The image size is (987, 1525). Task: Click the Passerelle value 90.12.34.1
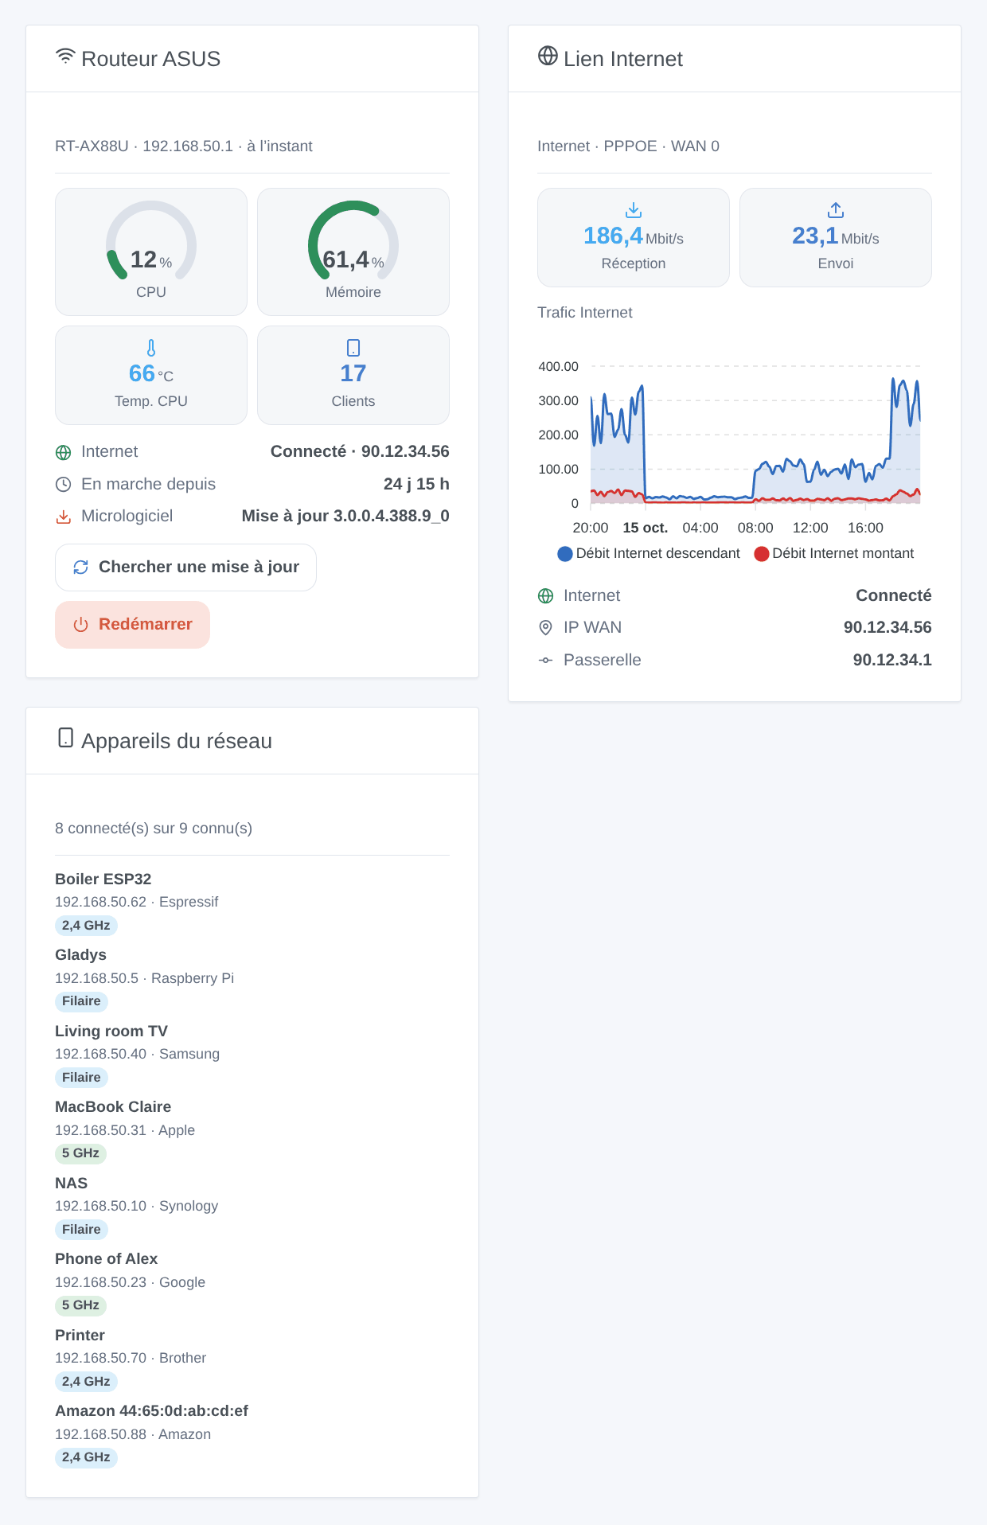click(892, 660)
